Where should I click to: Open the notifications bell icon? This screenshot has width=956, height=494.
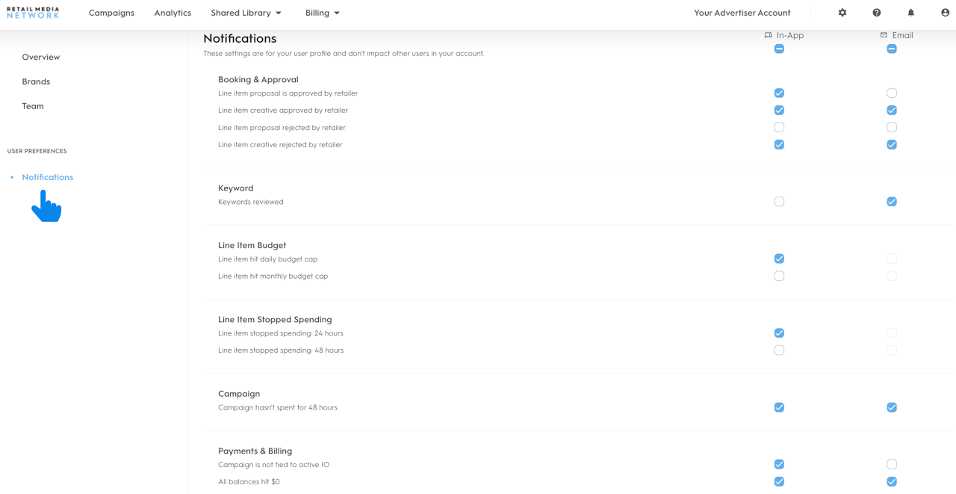point(911,13)
